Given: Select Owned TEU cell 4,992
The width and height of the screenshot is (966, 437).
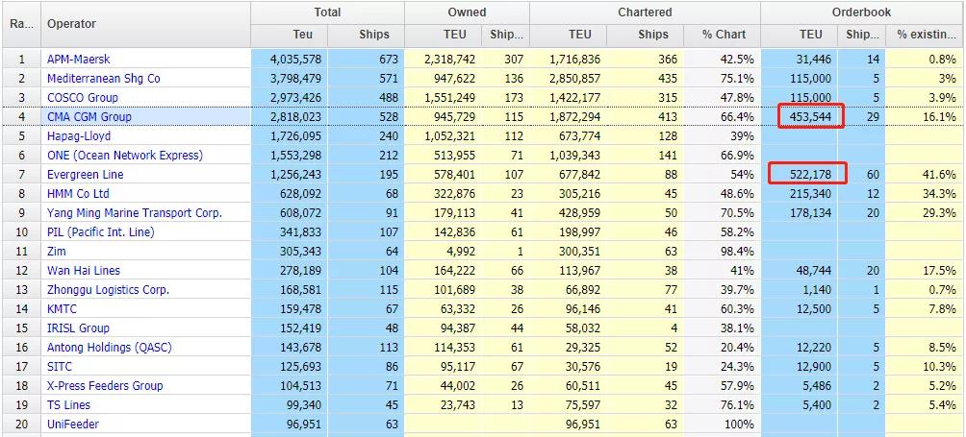Looking at the screenshot, I should pos(444,252).
